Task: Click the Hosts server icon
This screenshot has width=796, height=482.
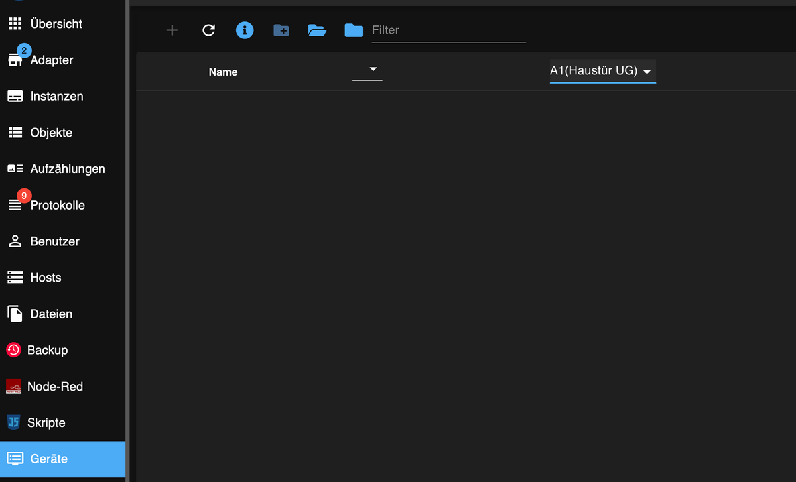Action: click(x=15, y=278)
